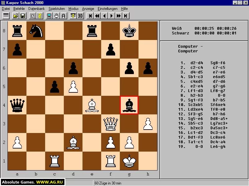249x186 pixels.
Task: Fast-forward several moves with double-right arrows
Action: (119, 16)
